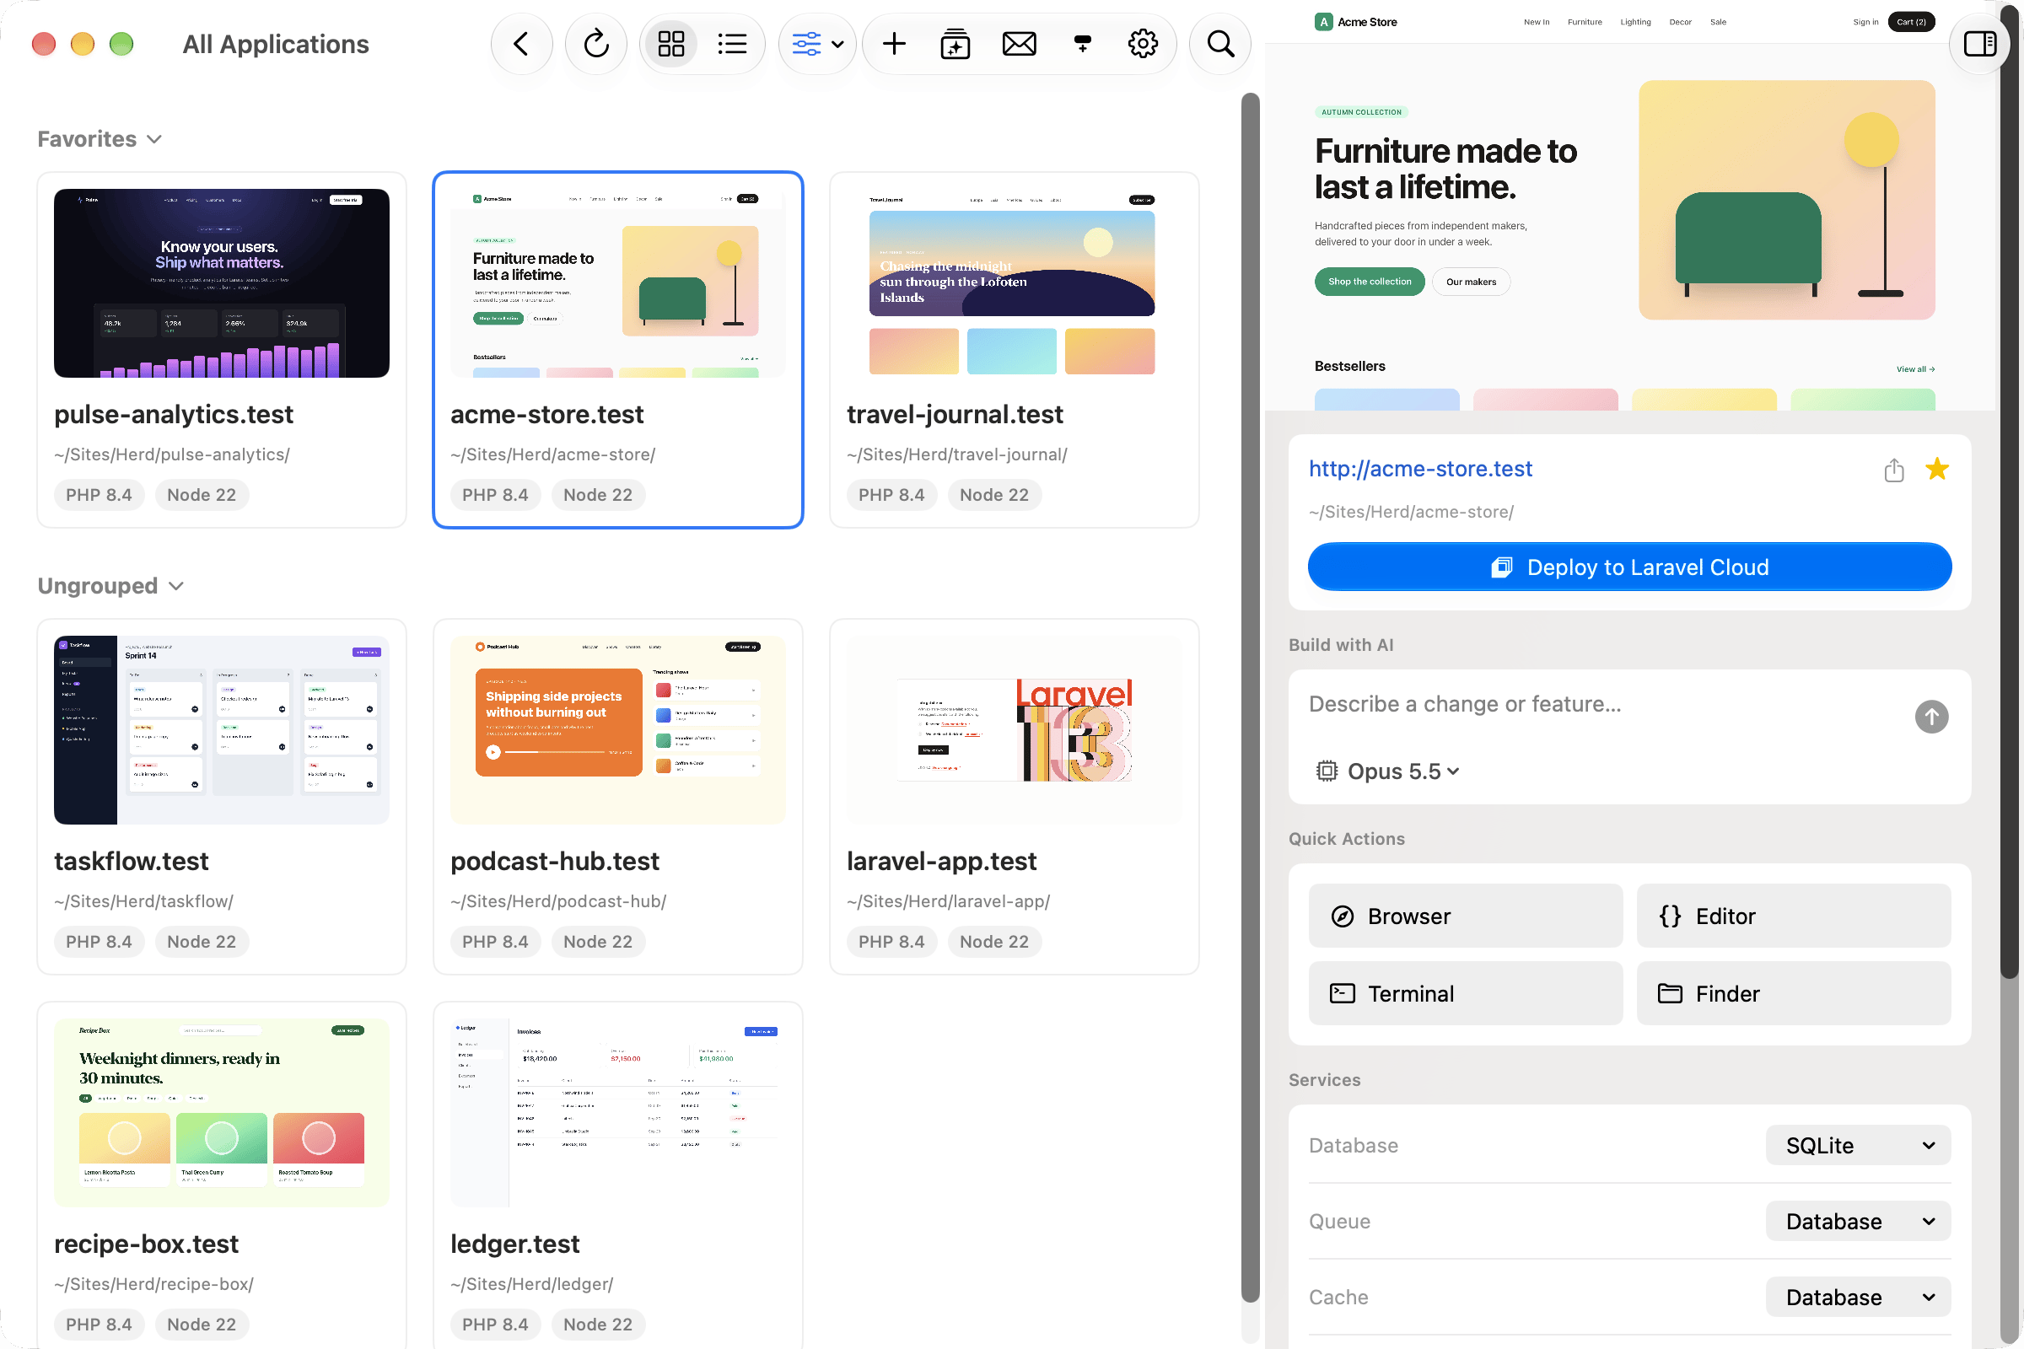This screenshot has width=2024, height=1349.
Task: Toggle the sidebar panel icon
Action: tap(1979, 44)
